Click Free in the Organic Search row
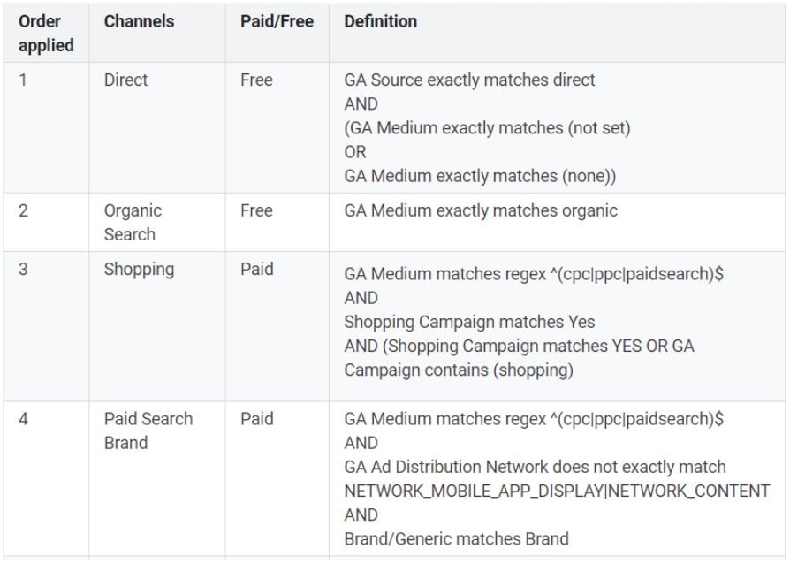Image resolution: width=790 pixels, height=564 pixels. (256, 210)
